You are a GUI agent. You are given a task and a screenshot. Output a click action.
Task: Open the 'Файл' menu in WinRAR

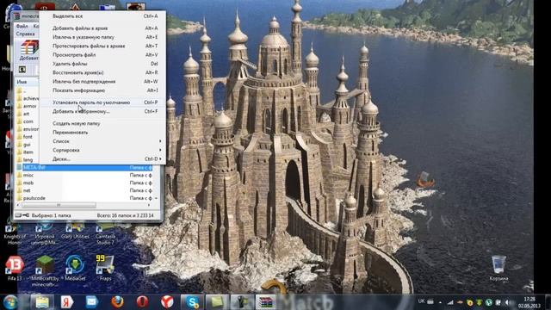click(x=22, y=27)
